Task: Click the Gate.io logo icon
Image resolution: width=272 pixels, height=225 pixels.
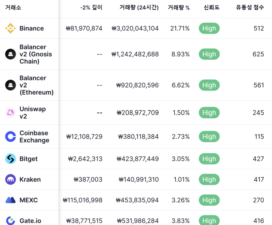Action: pyautogui.click(x=11, y=221)
